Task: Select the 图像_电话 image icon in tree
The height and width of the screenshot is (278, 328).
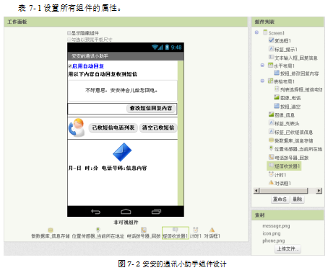Action: 277,97
